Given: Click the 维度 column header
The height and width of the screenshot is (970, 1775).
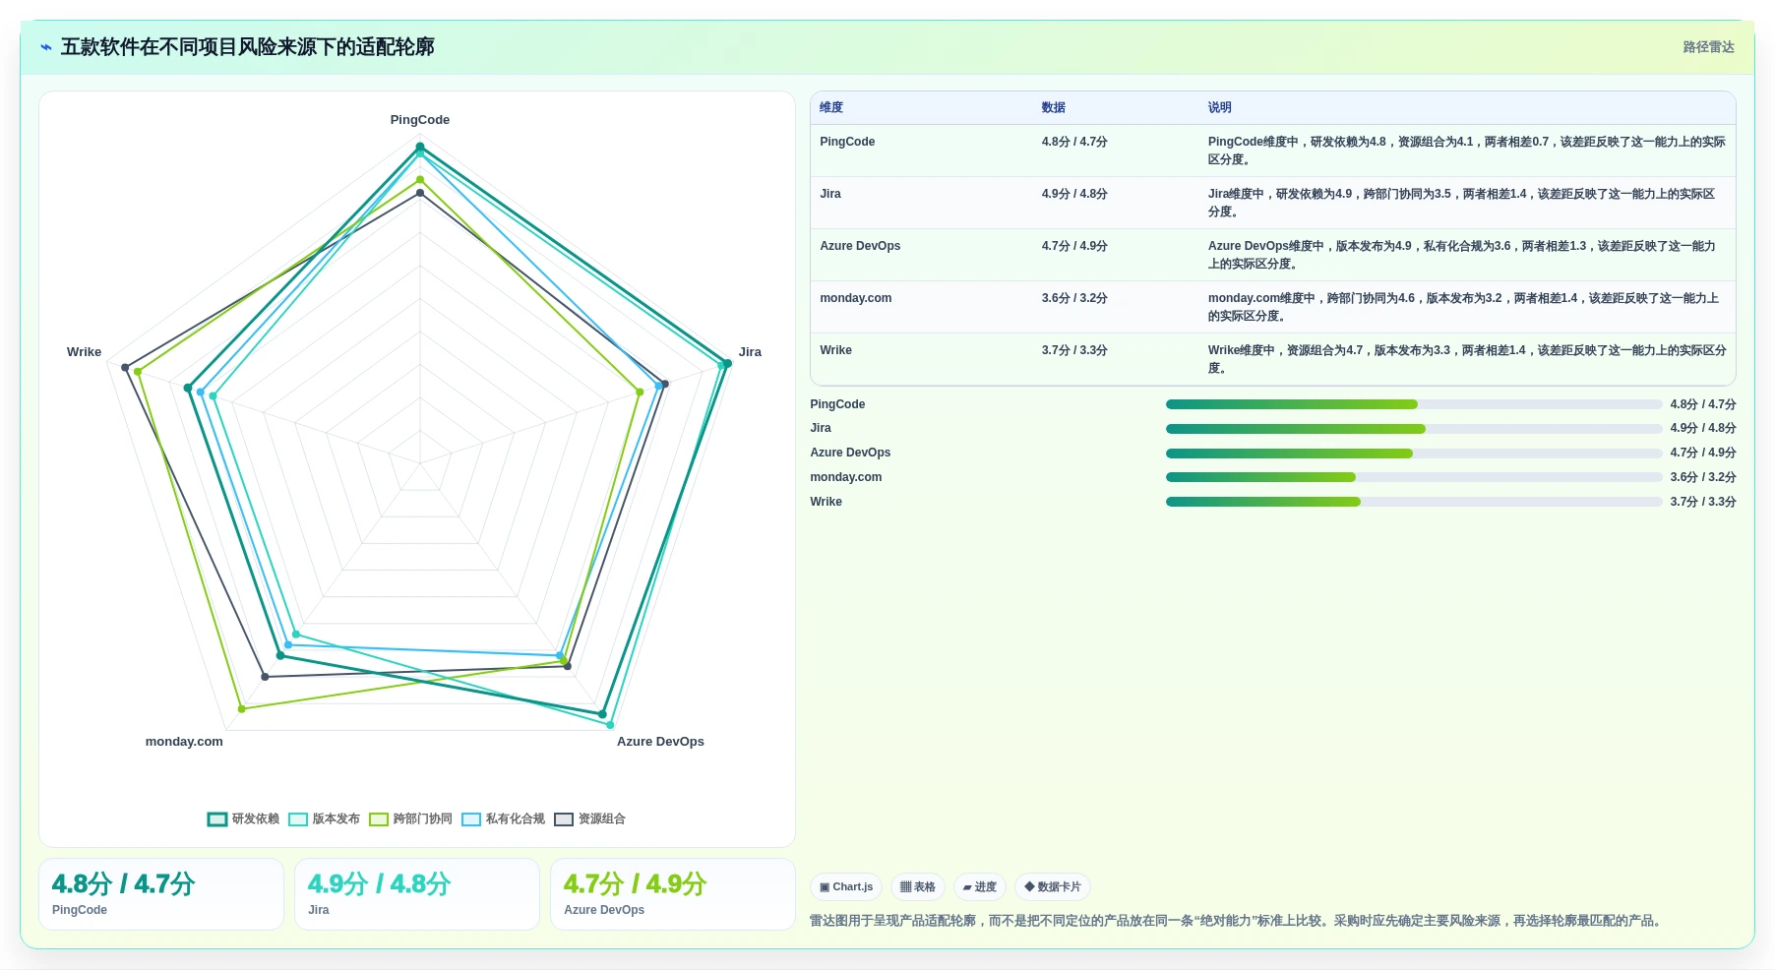Looking at the screenshot, I should tap(831, 107).
